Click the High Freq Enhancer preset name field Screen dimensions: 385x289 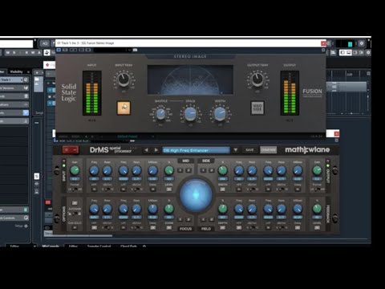[196, 150]
